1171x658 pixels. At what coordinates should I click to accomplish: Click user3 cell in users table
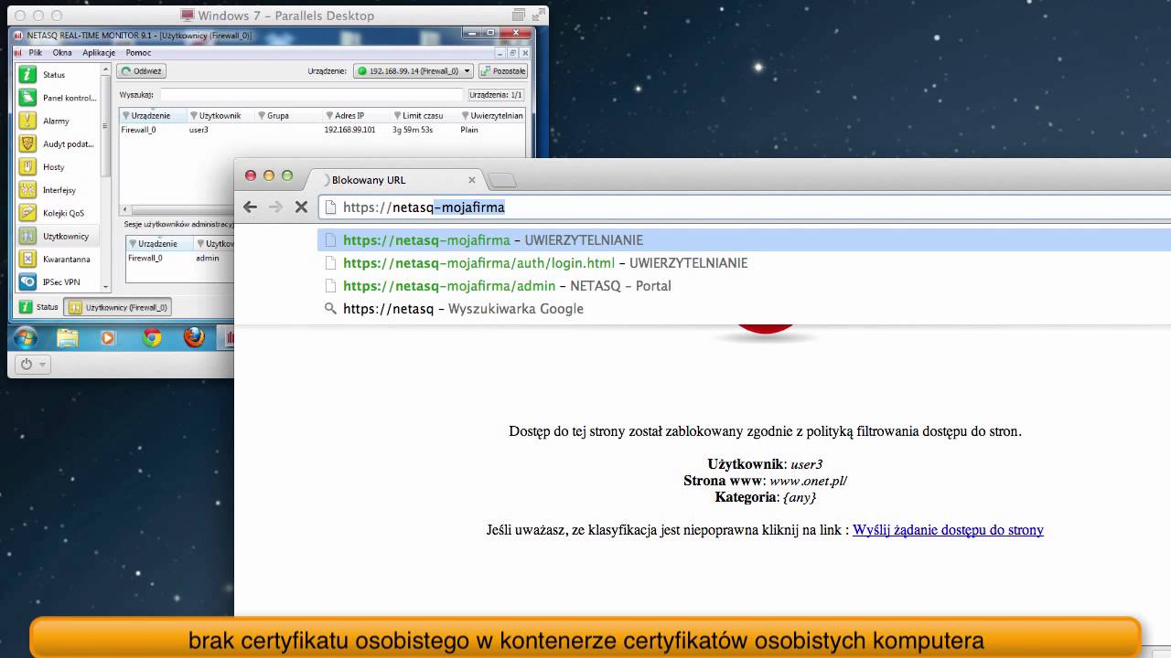tap(199, 130)
